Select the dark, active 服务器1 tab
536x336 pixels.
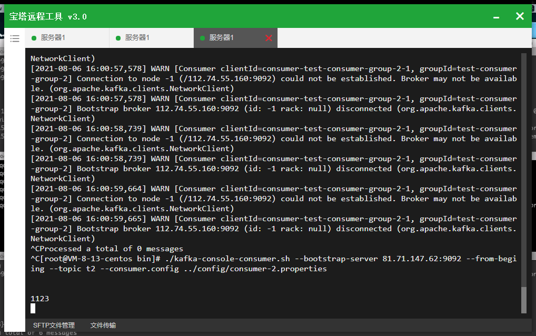[x=235, y=38]
